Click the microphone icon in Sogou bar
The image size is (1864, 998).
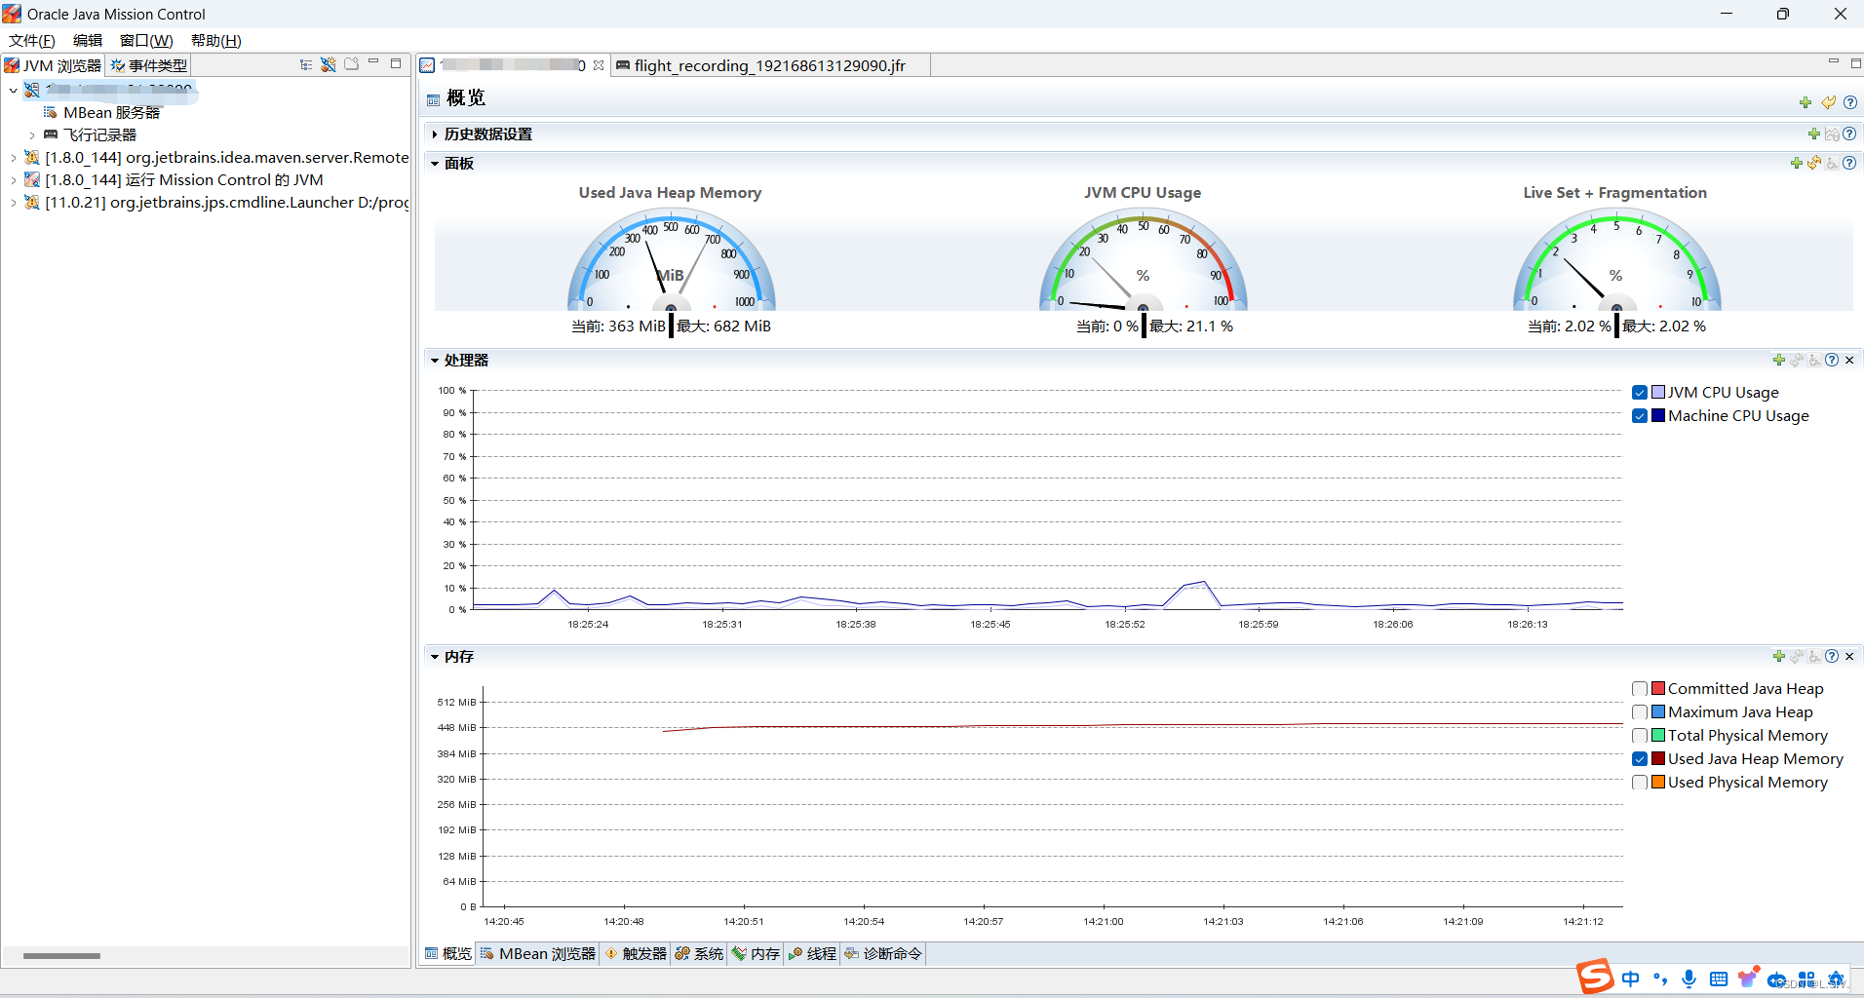click(x=1689, y=979)
